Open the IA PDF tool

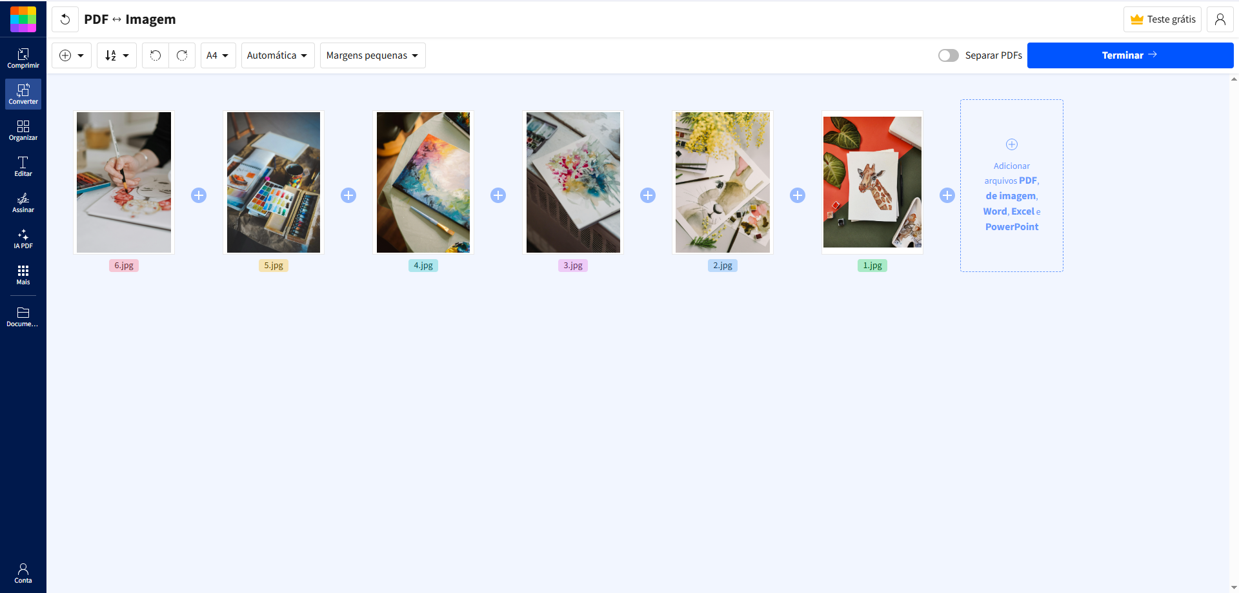[23, 238]
